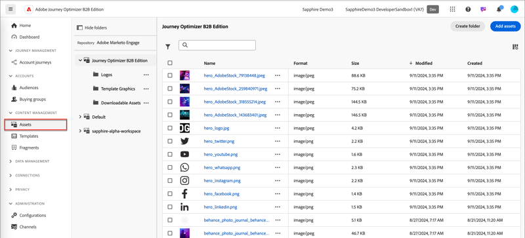The height and width of the screenshot is (238, 525).
Task: Open the column settings icon
Action: pos(515,47)
